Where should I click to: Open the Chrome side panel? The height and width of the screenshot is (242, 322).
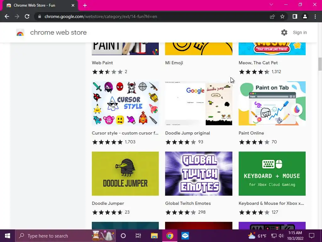[295, 16]
